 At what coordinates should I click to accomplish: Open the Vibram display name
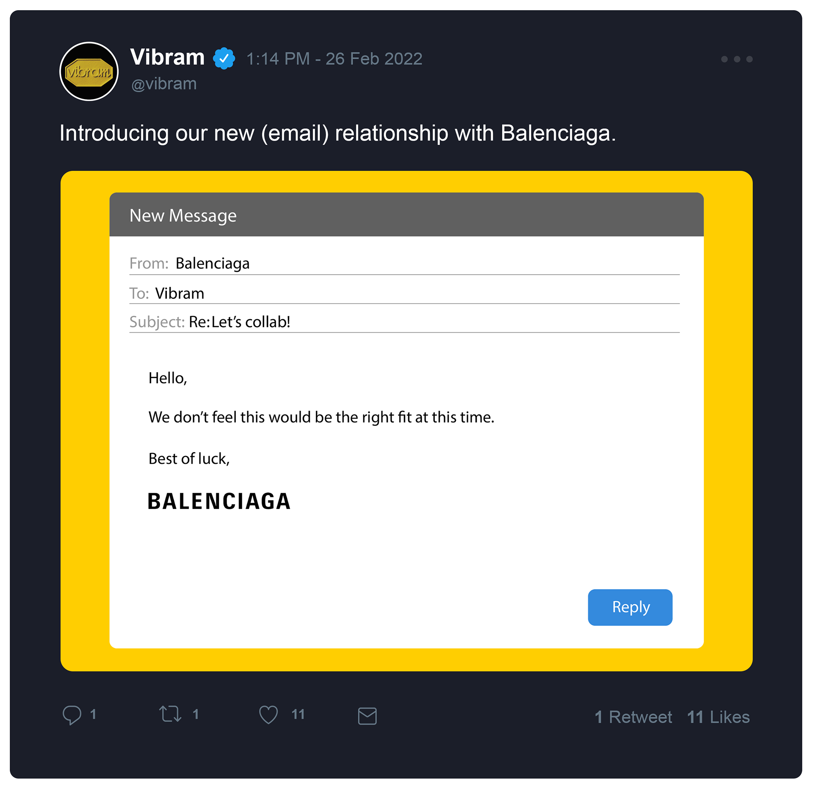tap(167, 57)
